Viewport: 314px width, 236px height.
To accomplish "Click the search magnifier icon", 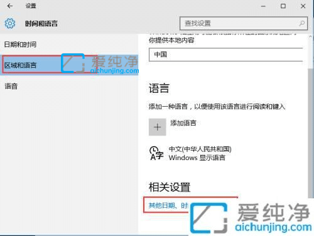I will tap(301, 23).
